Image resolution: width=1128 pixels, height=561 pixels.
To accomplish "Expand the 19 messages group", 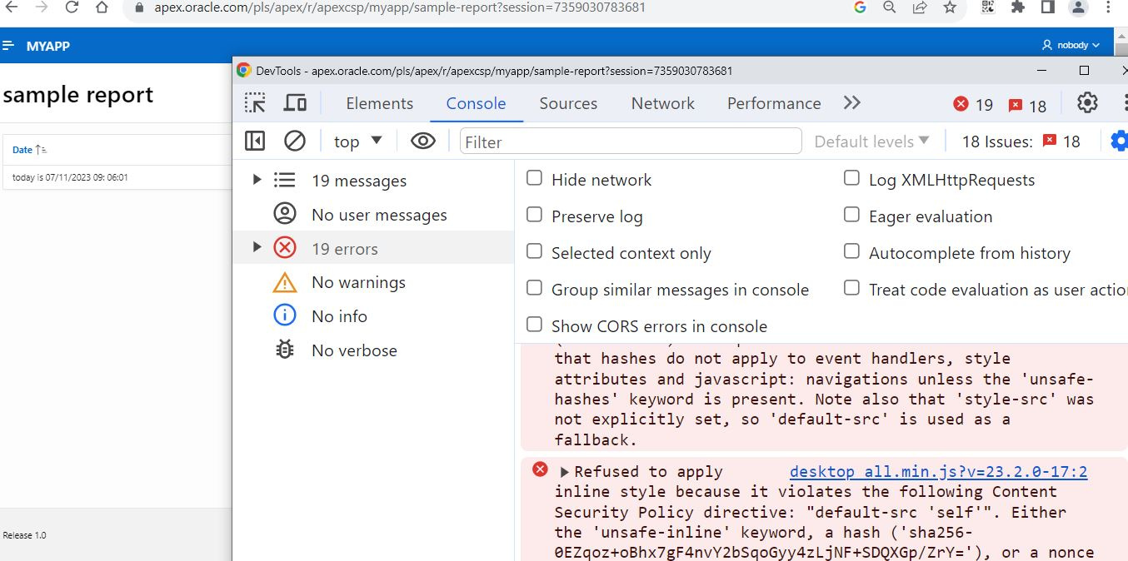I will tap(257, 180).
